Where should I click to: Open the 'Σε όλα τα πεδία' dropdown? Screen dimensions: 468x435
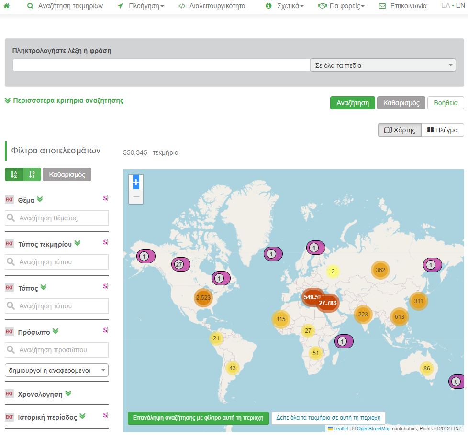(383, 65)
